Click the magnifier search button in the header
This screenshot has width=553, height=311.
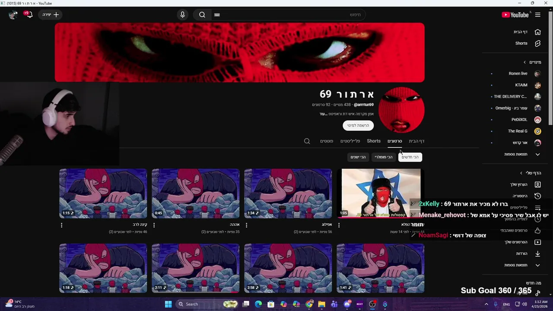tap(202, 15)
